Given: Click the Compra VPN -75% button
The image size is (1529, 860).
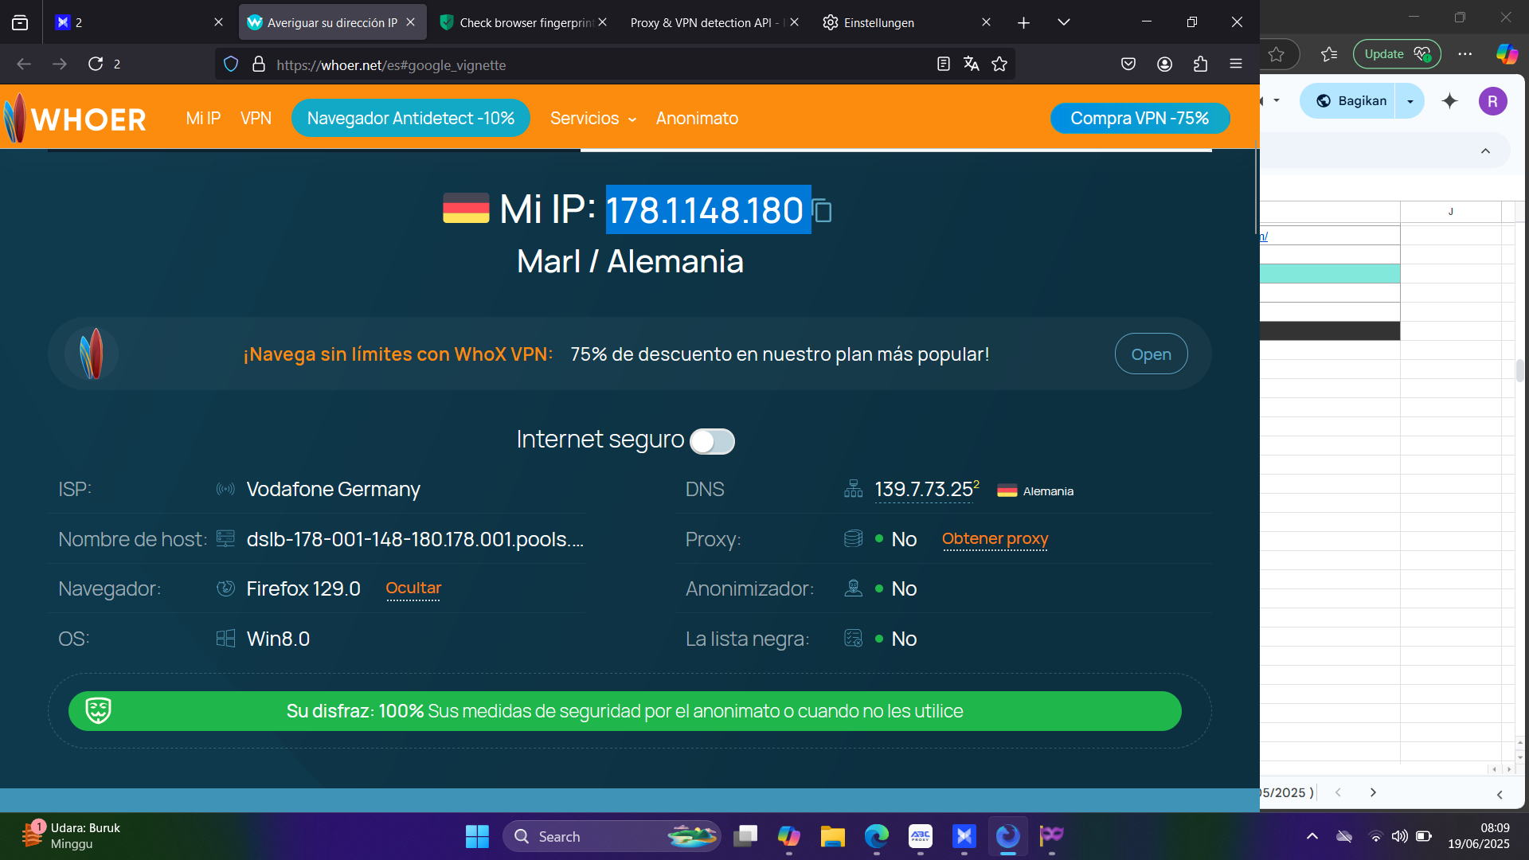Looking at the screenshot, I should coord(1140,119).
